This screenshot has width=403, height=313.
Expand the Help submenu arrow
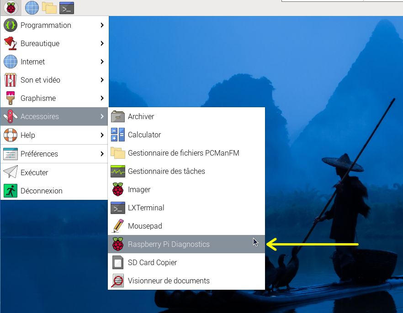(x=102, y=135)
